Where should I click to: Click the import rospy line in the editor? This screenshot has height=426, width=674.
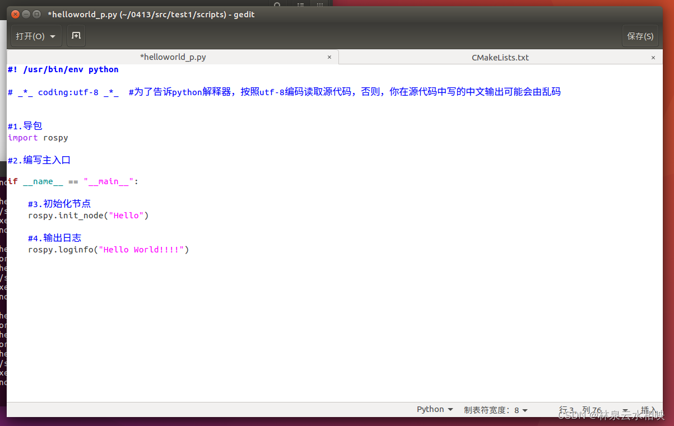(x=38, y=138)
